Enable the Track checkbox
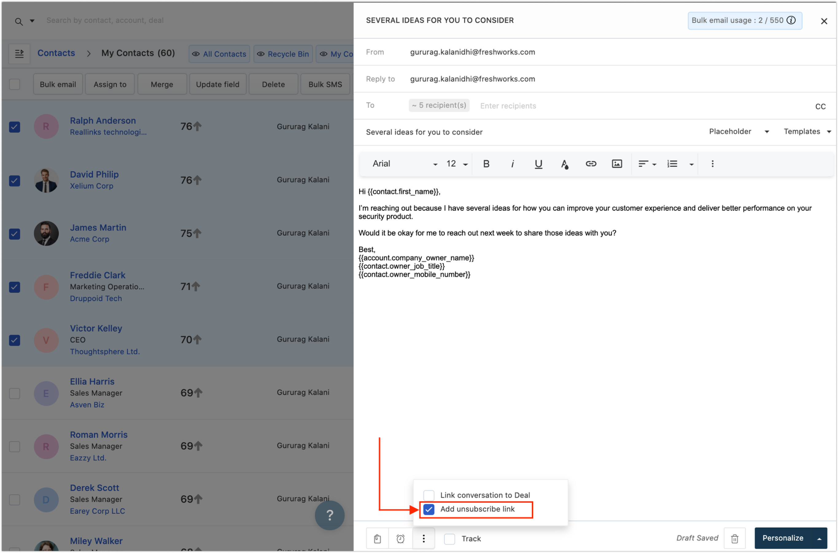The height and width of the screenshot is (553, 838). click(x=449, y=539)
